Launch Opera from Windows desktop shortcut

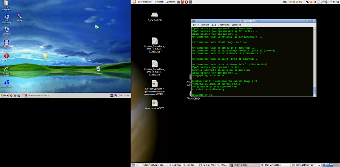tap(6, 57)
